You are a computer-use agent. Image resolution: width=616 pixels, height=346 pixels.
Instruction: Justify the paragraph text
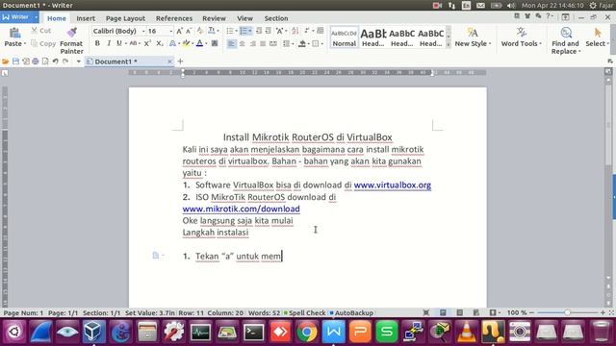tap(263, 43)
